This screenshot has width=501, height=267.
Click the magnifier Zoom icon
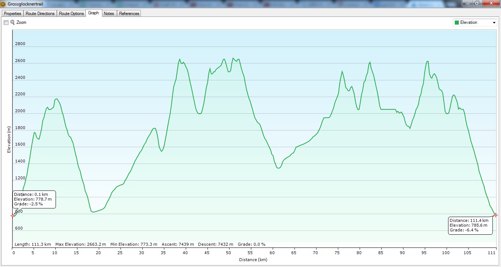(x=12, y=22)
